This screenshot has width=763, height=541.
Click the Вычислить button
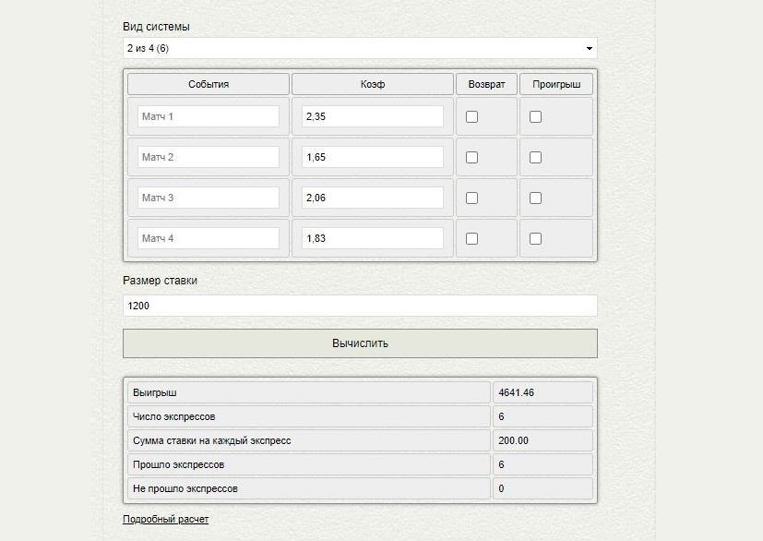pos(360,343)
